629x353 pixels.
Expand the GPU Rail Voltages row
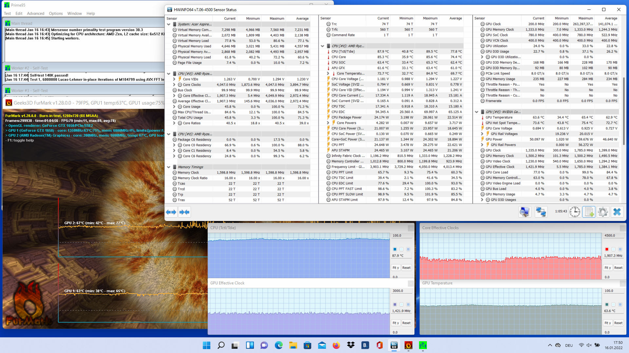(482, 134)
